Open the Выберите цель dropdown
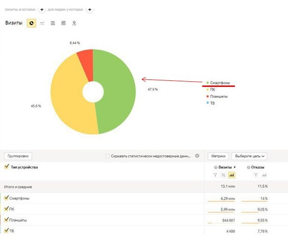The image size is (288, 243). (250, 156)
